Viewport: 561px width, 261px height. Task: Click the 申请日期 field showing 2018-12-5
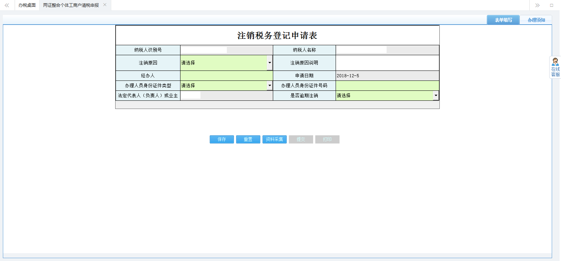(x=387, y=75)
